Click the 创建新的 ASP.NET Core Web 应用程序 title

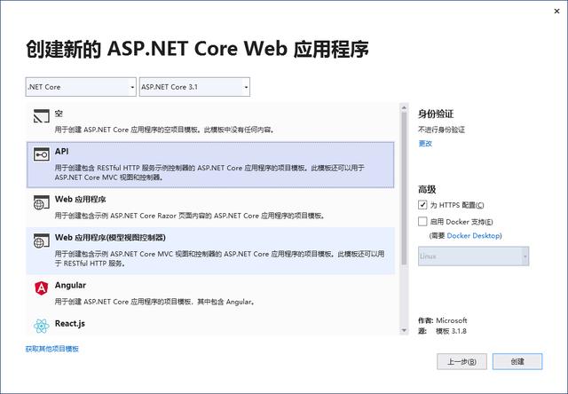(197, 49)
